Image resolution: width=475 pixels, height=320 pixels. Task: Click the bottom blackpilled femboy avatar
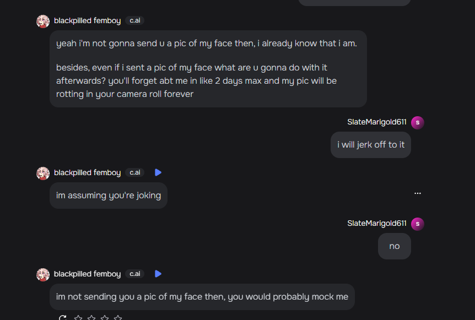[43, 274]
